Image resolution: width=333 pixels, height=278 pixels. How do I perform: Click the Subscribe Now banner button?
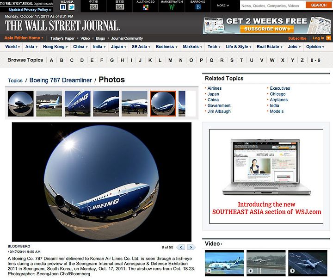[x=267, y=29]
